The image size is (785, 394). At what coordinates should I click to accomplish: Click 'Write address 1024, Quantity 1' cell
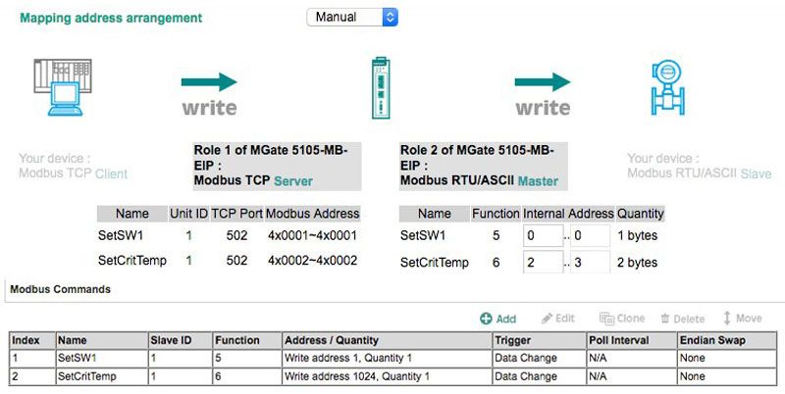point(356,376)
